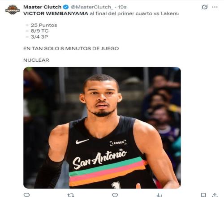This screenshot has height=197, width=224.
Task: Open the @MasterClutch_ handle link
Action: [92, 7]
